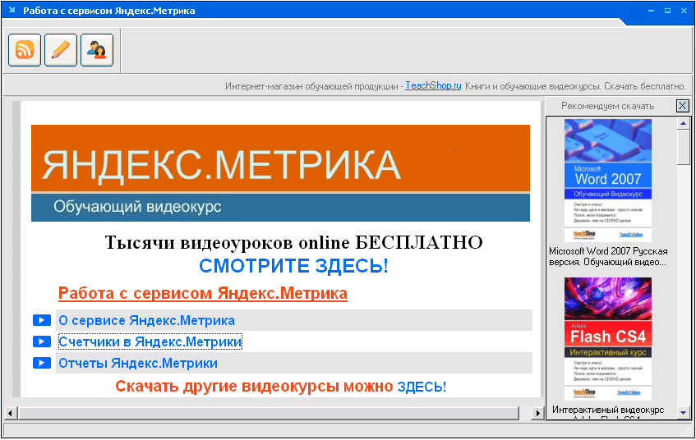Click the pencil edit icon in toolbar

(x=61, y=50)
